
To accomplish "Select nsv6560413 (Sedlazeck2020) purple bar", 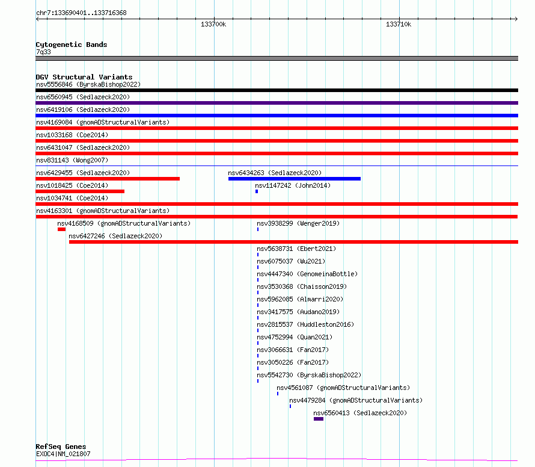I will coord(319,419).
